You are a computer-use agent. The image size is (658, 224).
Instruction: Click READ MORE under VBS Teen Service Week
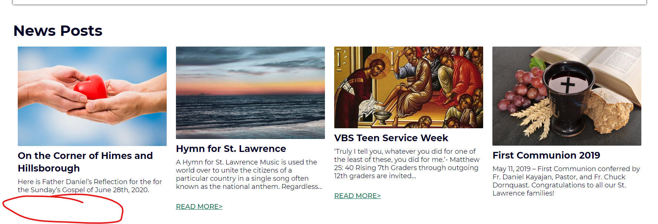pos(357,196)
